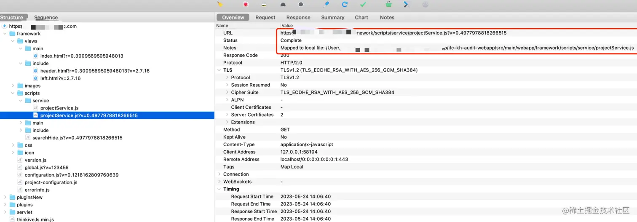Open the Summary tab
Viewport: 637px width, 222px height.
pos(333,17)
